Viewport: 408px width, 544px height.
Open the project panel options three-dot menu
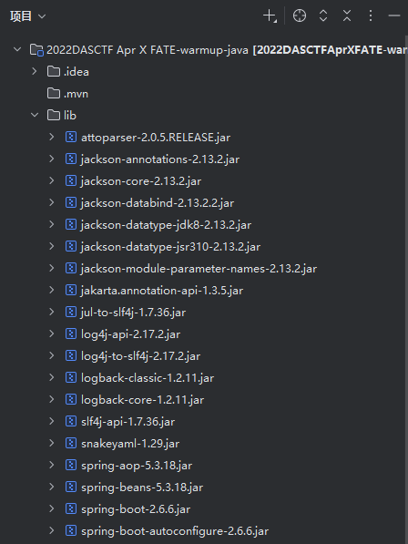371,16
